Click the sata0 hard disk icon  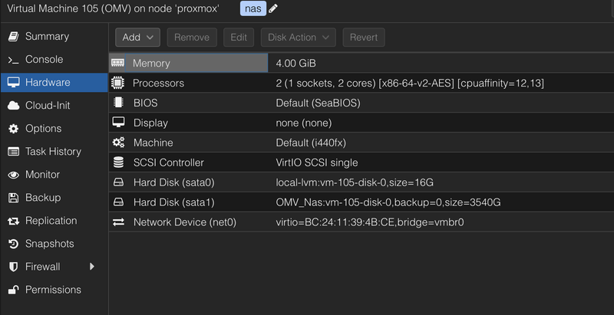[x=118, y=182]
